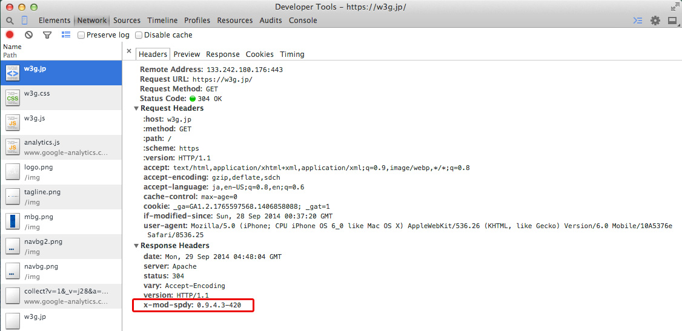The height and width of the screenshot is (331, 682).
Task: Open the Console panel
Action: click(x=303, y=21)
